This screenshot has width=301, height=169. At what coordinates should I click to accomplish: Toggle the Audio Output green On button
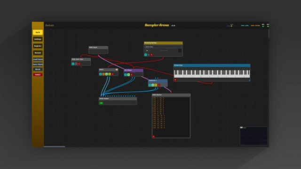[x=101, y=103]
